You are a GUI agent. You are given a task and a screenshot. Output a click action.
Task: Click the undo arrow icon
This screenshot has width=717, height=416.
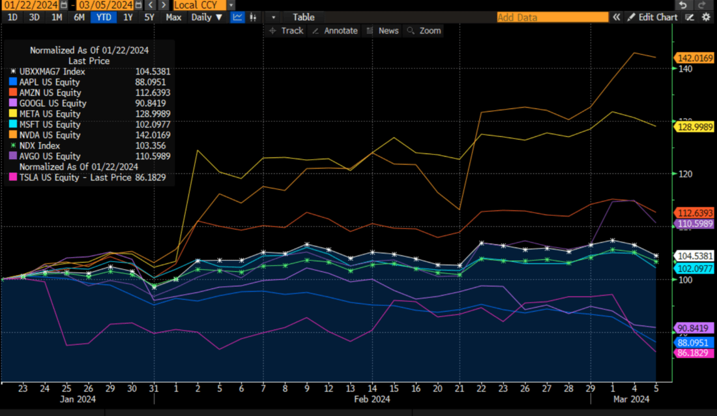click(683, 5)
